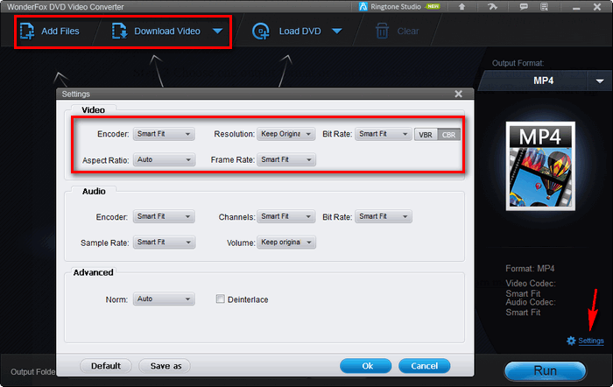The width and height of the screenshot is (613, 387).
Task: Minimize the WonderFox main window
Action: pos(576,7)
